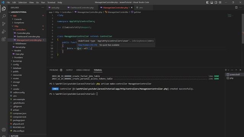Open the Go menu
The height and width of the screenshot is (137, 244).
pos(37,3)
